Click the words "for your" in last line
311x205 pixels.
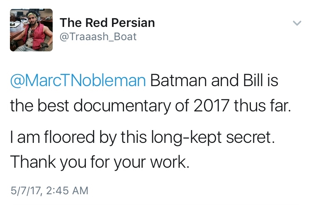tap(114, 162)
